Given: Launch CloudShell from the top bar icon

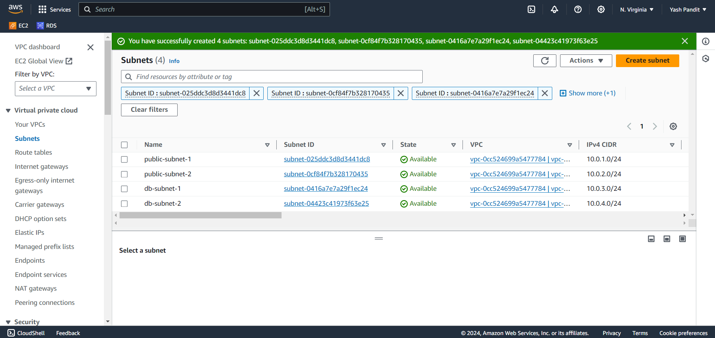Looking at the screenshot, I should coord(531,9).
